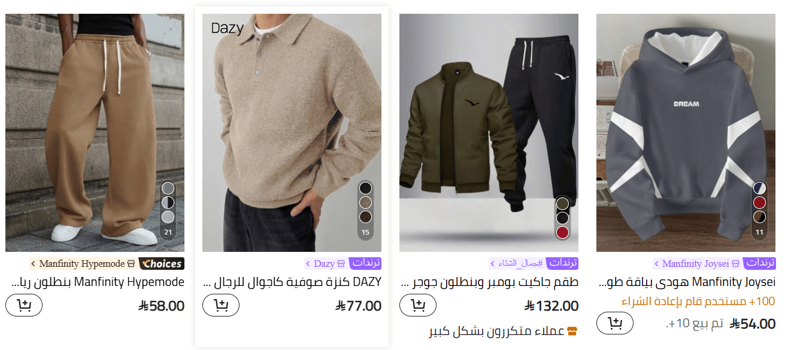This screenshot has height=350, width=791.
Task: Add the DAZY sweater to cart
Action: pos(221,306)
